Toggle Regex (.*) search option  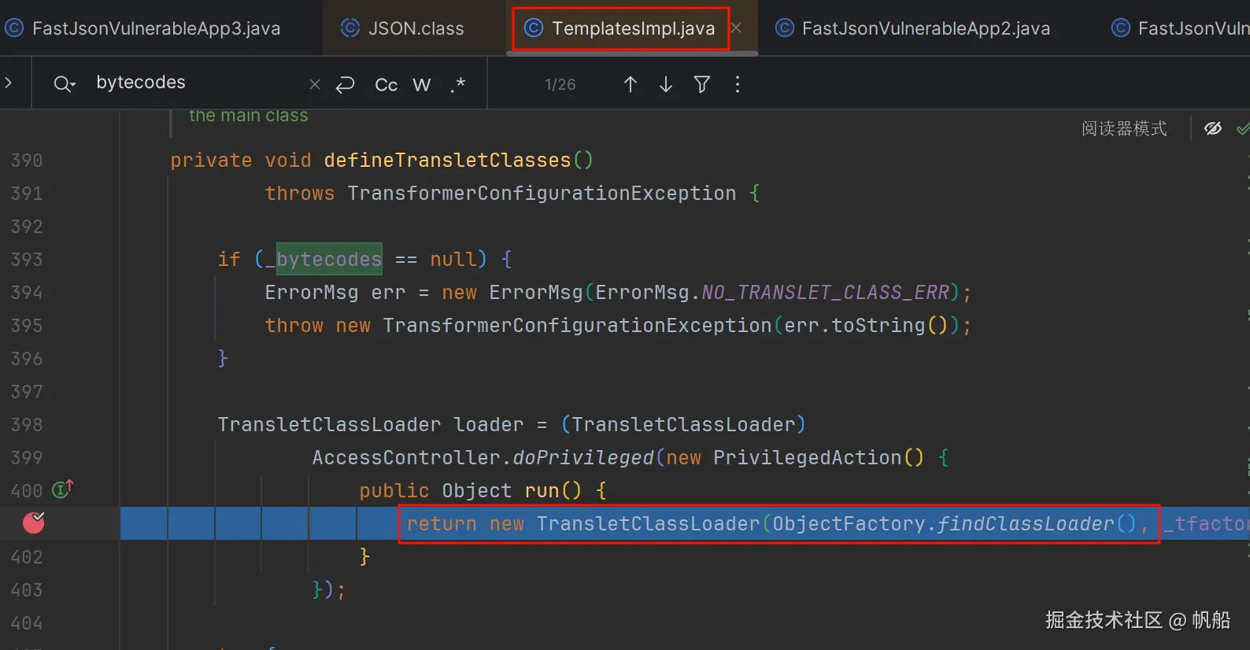(458, 84)
